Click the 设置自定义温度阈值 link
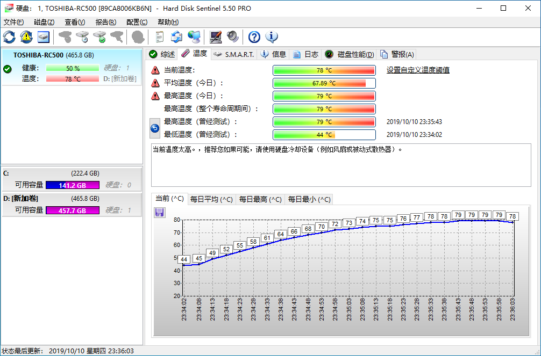 pos(418,70)
